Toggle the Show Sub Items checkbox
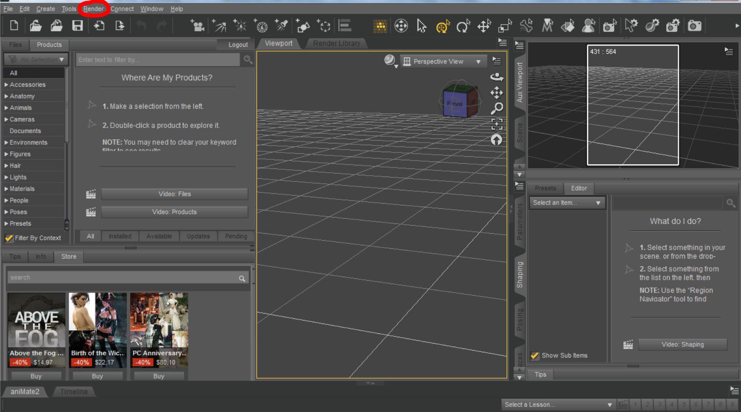Screen dimensions: 741x412 (x=535, y=355)
